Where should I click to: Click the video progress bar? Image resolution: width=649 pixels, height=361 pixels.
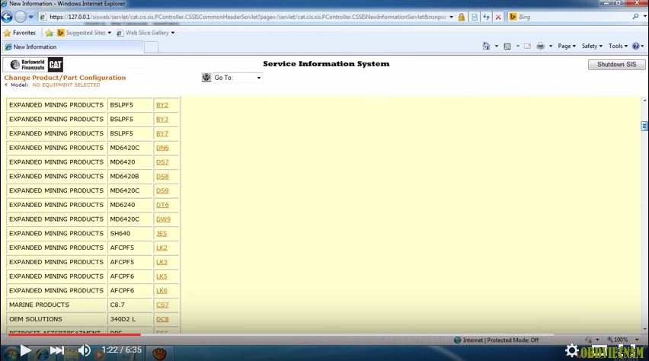(305, 334)
